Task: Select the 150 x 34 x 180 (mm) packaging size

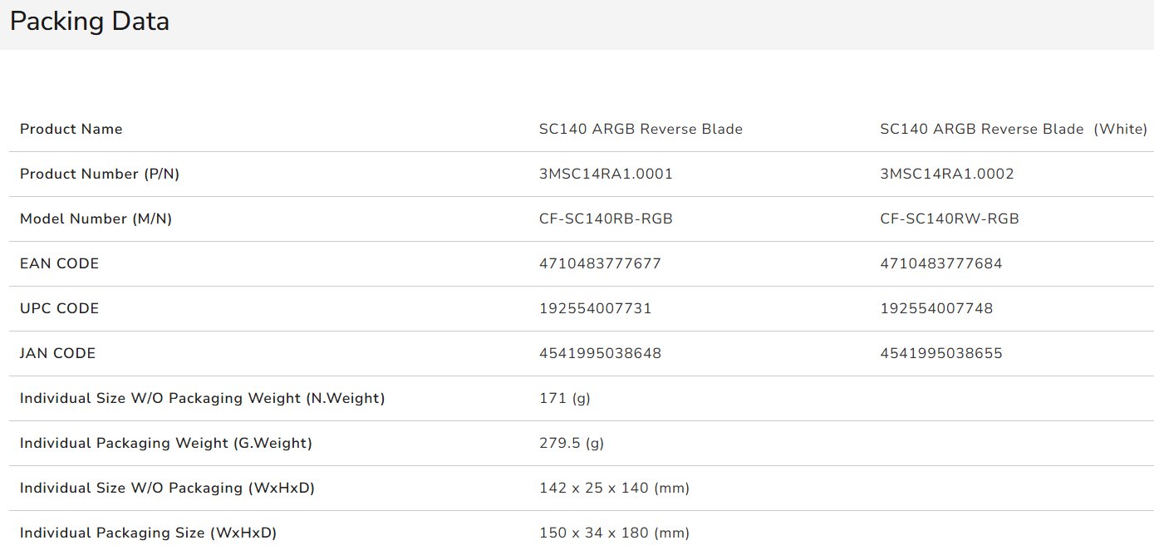Action: pos(614,533)
